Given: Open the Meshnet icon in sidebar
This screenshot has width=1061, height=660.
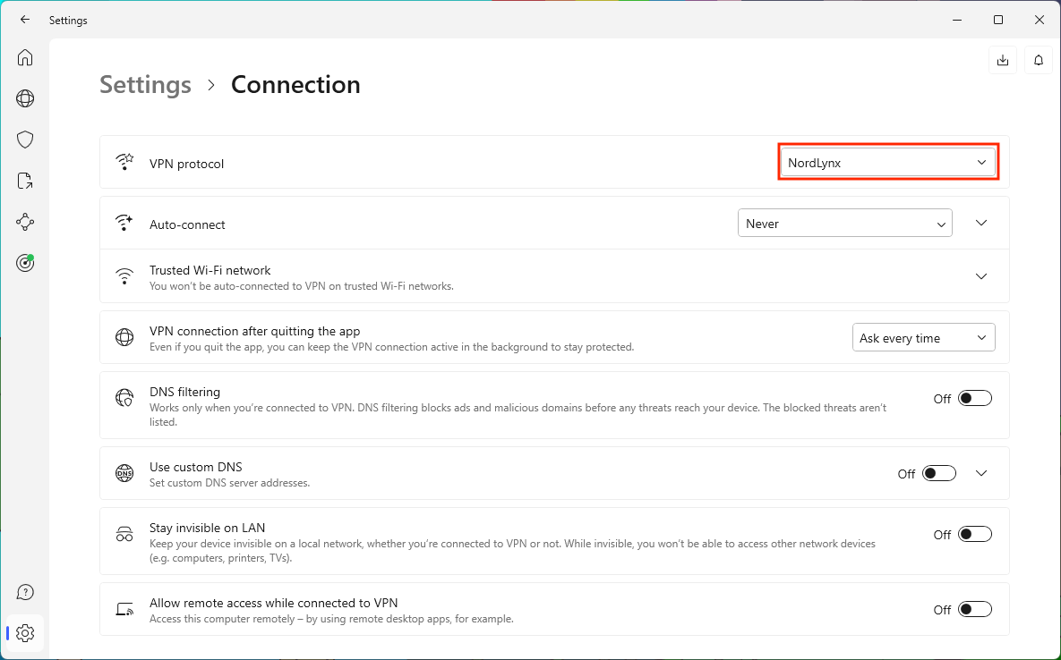Looking at the screenshot, I should (x=25, y=222).
